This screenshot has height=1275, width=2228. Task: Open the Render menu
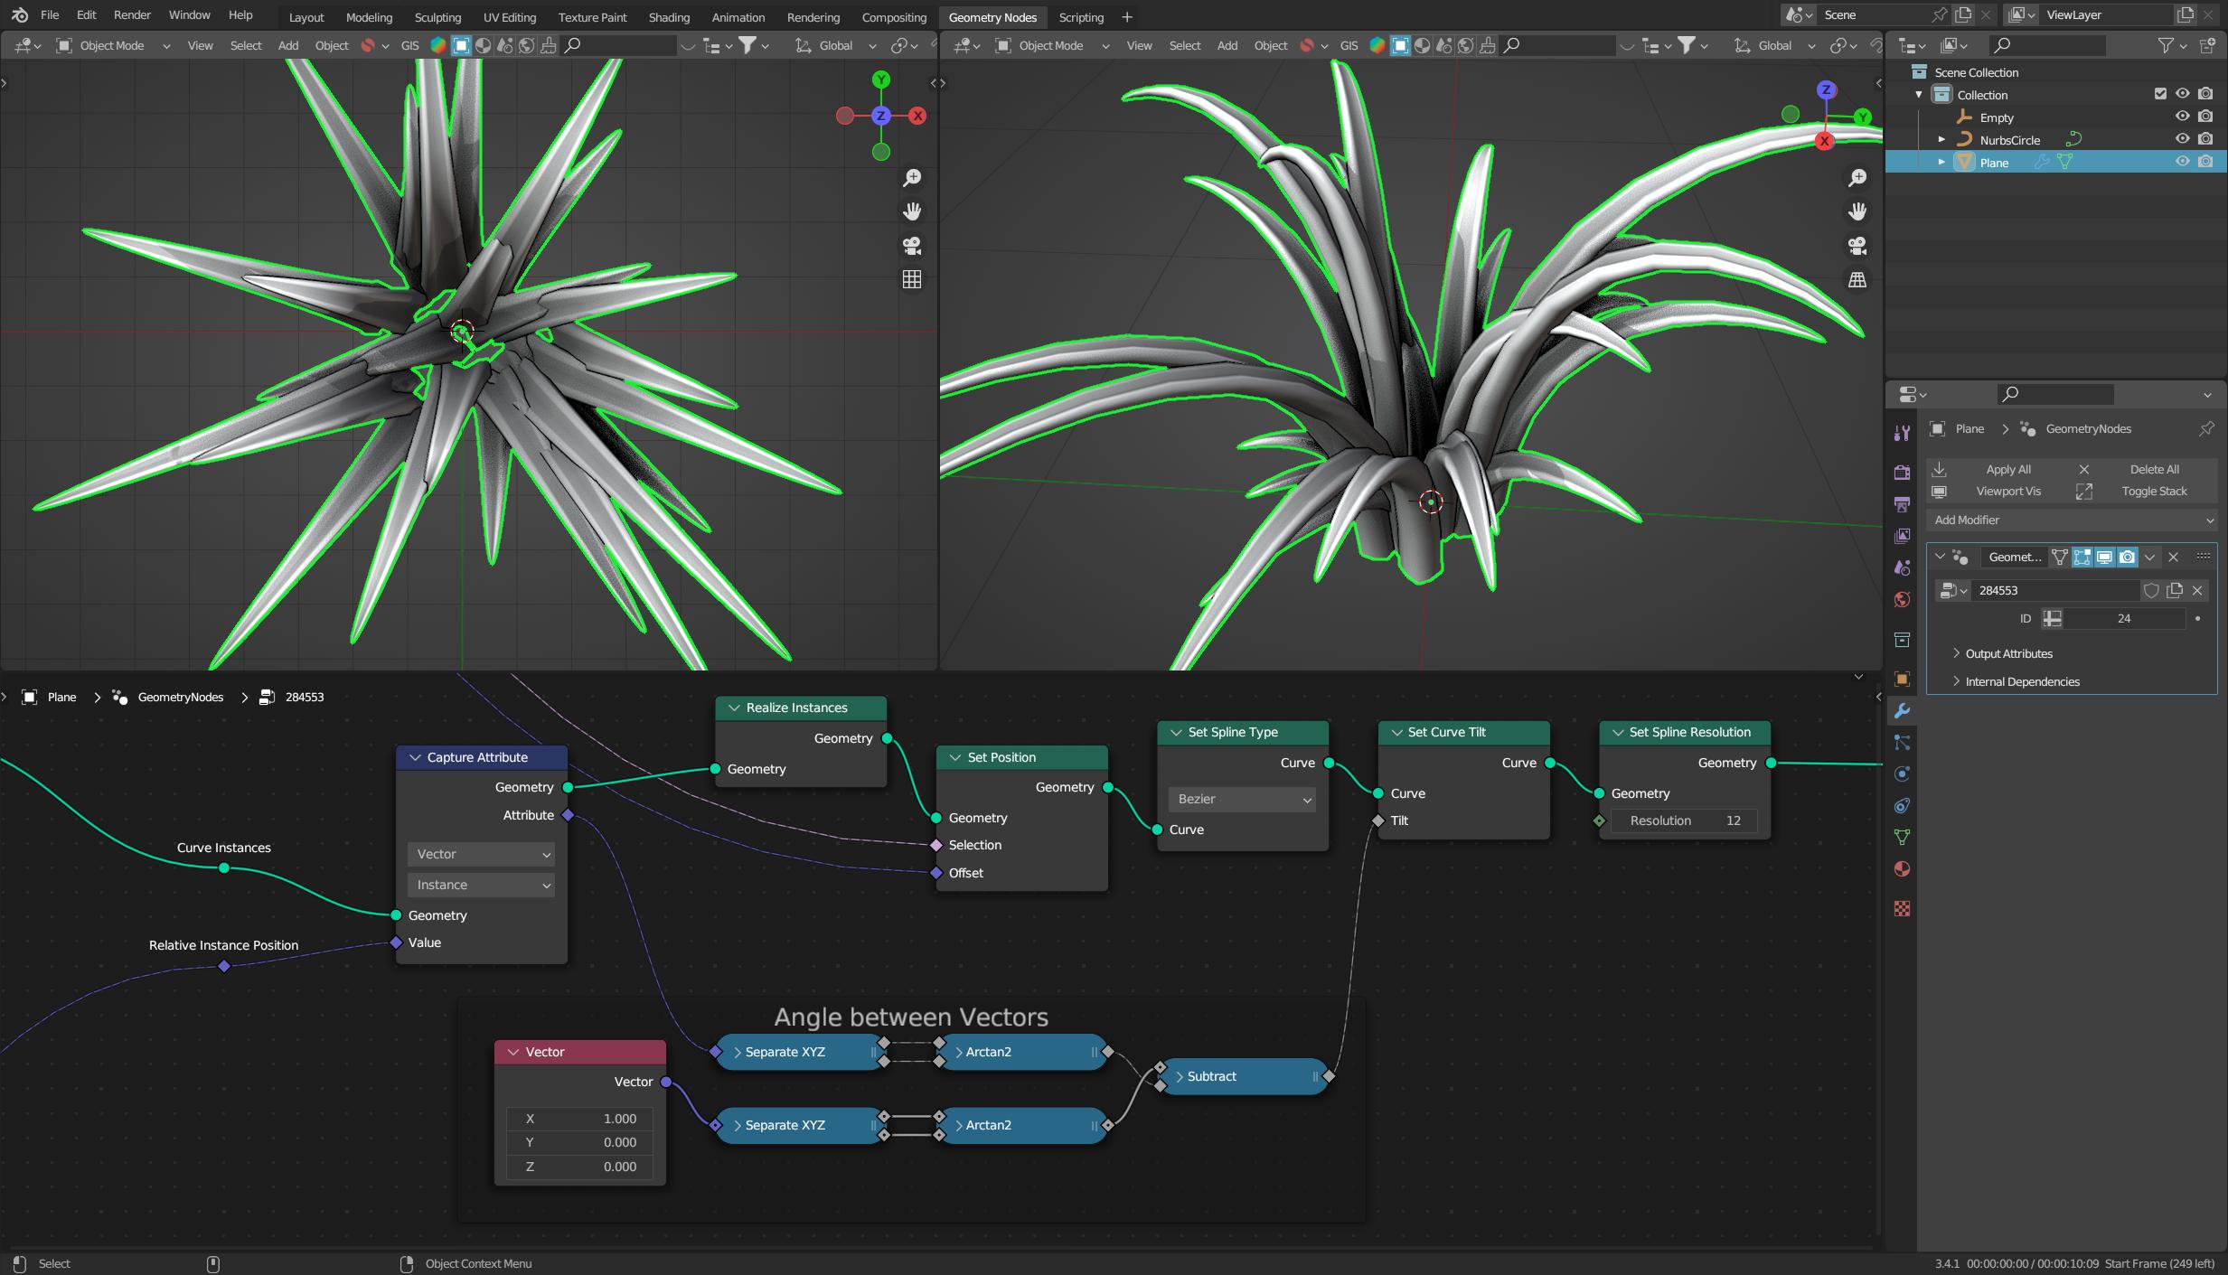pyautogui.click(x=132, y=15)
